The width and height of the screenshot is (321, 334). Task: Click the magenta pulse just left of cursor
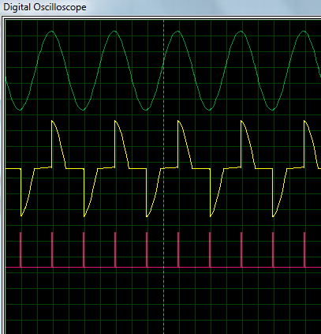tap(147, 250)
